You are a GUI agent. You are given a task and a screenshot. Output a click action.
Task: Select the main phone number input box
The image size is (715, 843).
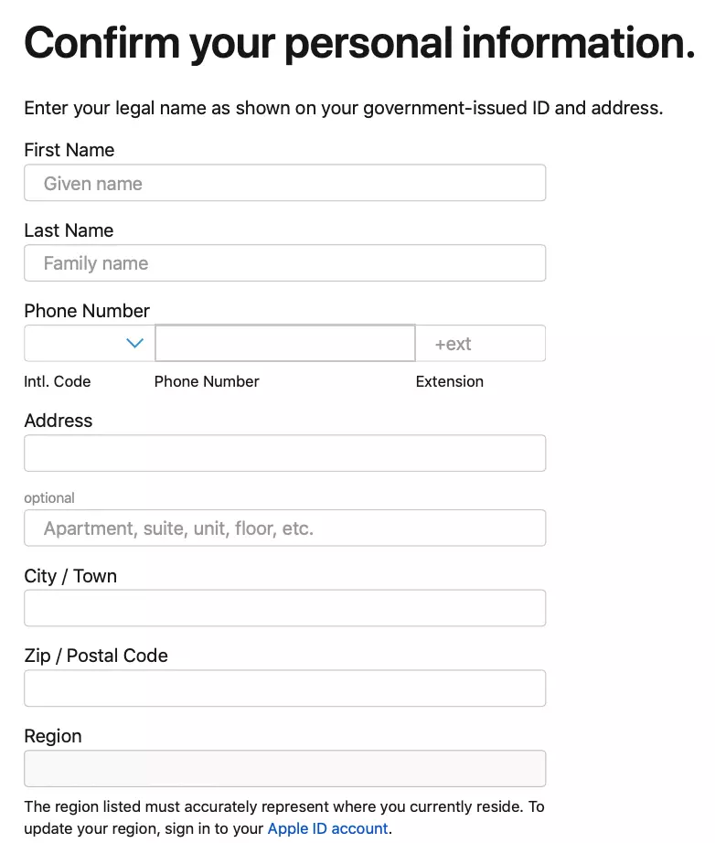coord(285,343)
